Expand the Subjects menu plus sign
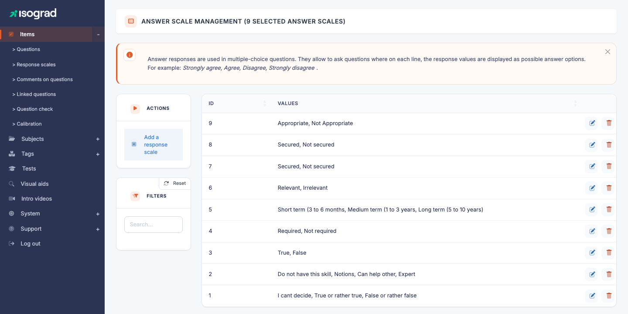 [x=98, y=139]
